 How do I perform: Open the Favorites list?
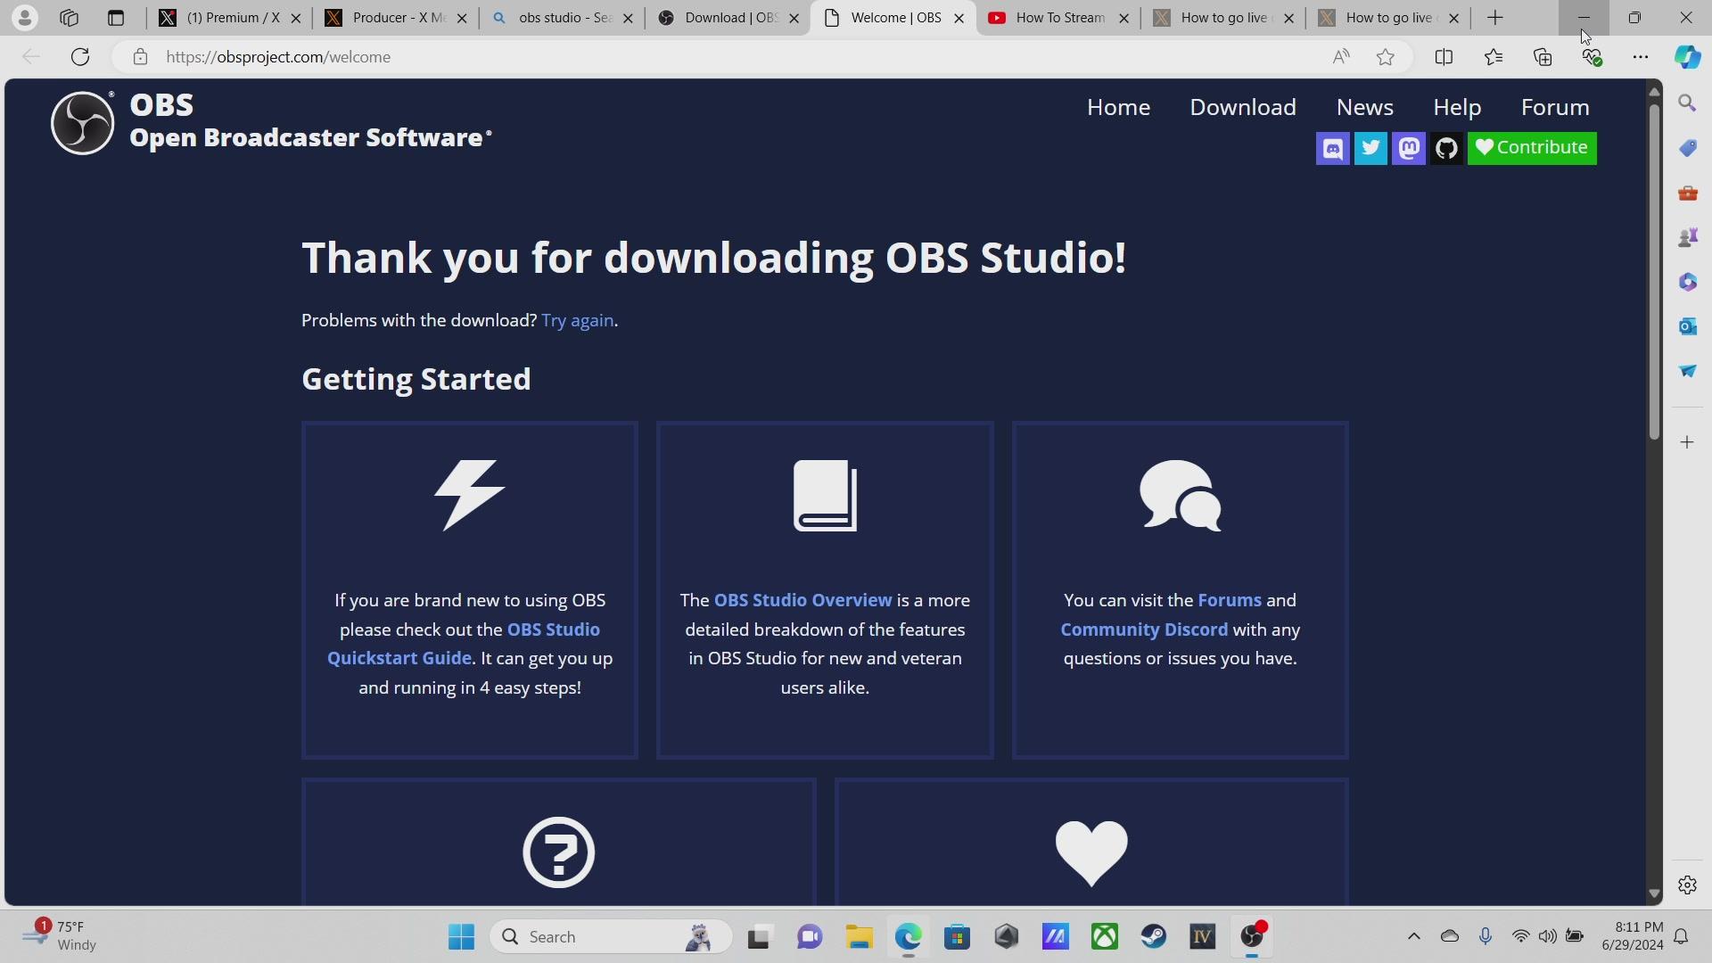[x=1494, y=57]
